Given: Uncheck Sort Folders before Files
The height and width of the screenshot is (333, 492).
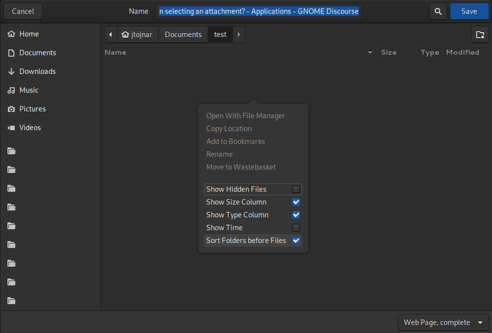Looking at the screenshot, I should click(x=296, y=240).
